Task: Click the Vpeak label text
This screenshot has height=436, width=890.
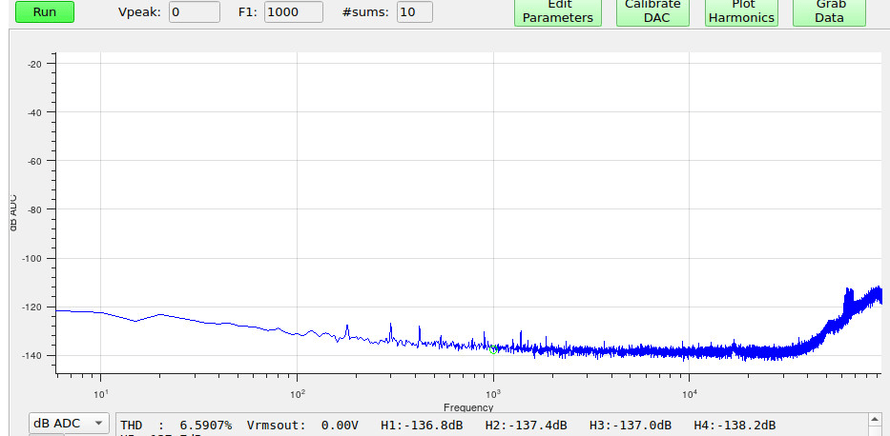Action: point(139,11)
